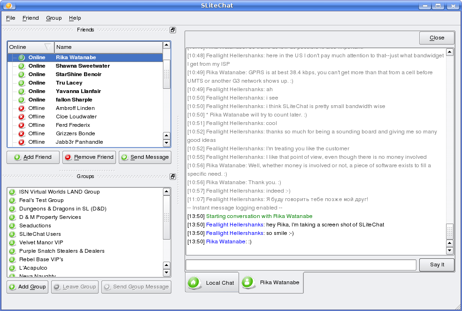Viewport: 462px width, 311px height.
Task: Click the down arrow at the bottom of the chat log scrollbar
Action: [450, 251]
